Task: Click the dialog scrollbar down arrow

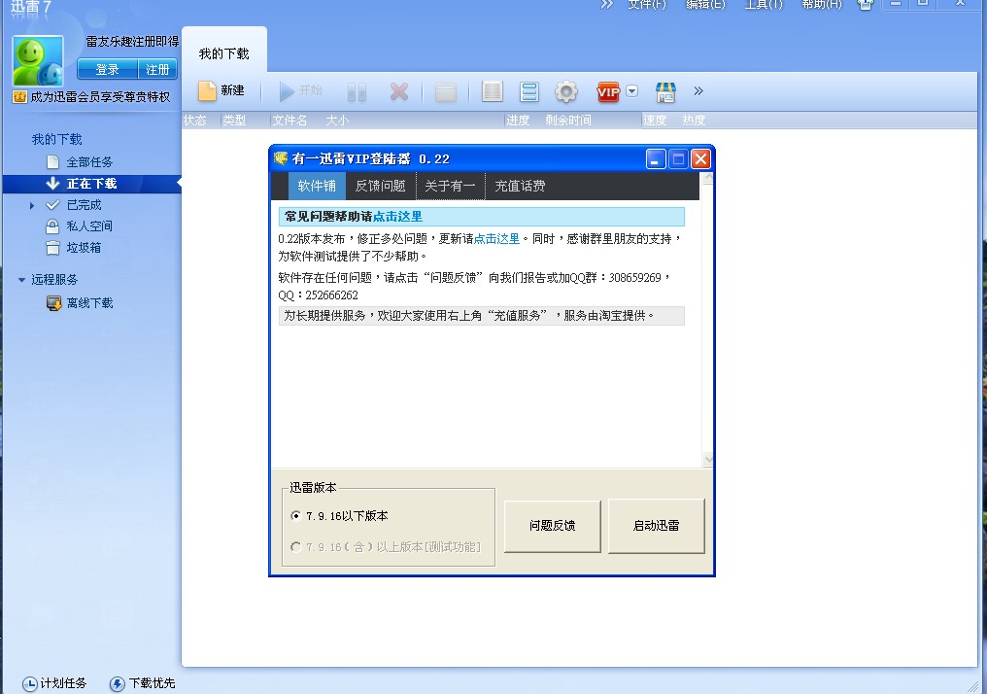Action: coord(707,461)
